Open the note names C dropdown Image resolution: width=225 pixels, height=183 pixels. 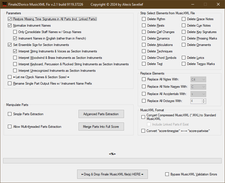click(x=198, y=87)
